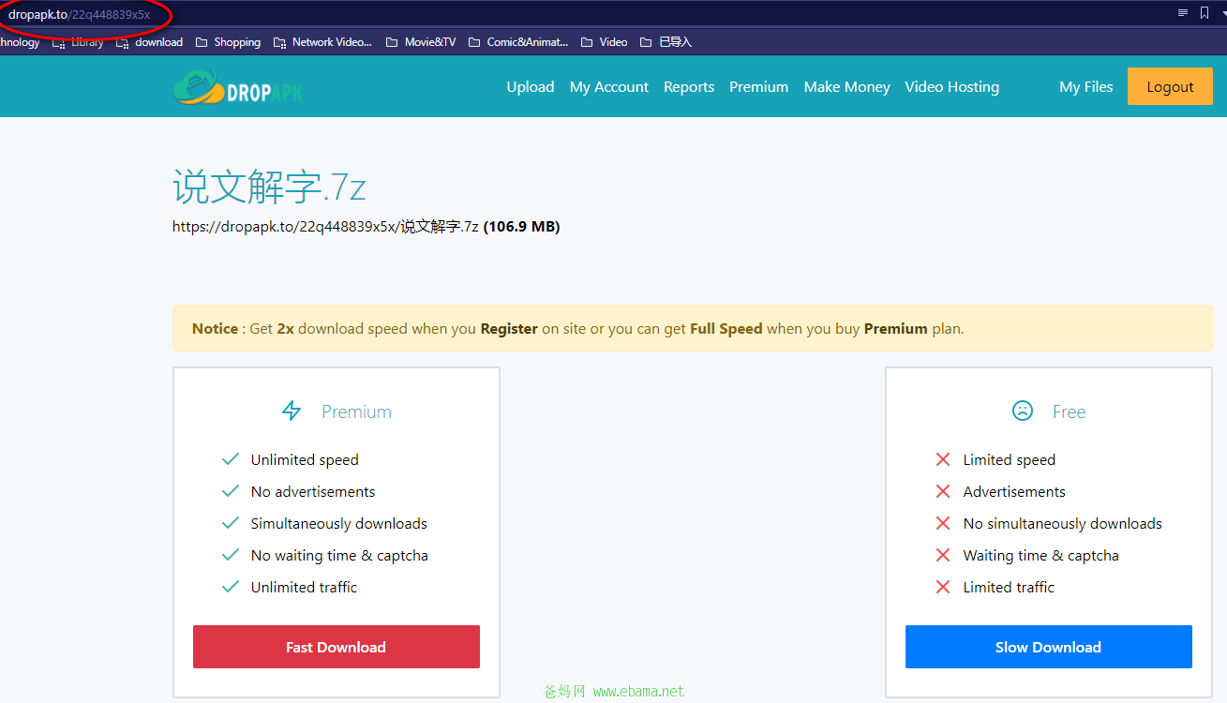Click checkmark beside Unlimited speed
1227x703 pixels.
point(231,459)
